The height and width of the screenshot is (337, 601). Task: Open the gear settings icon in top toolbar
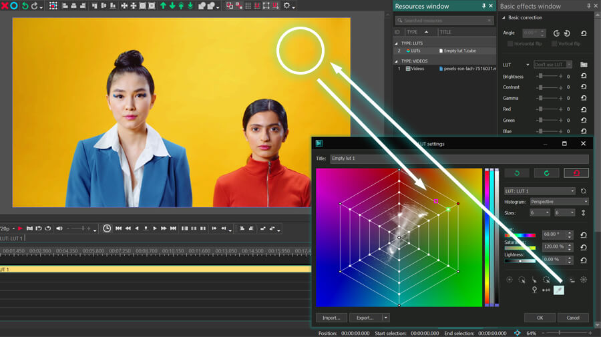[x=286, y=6]
